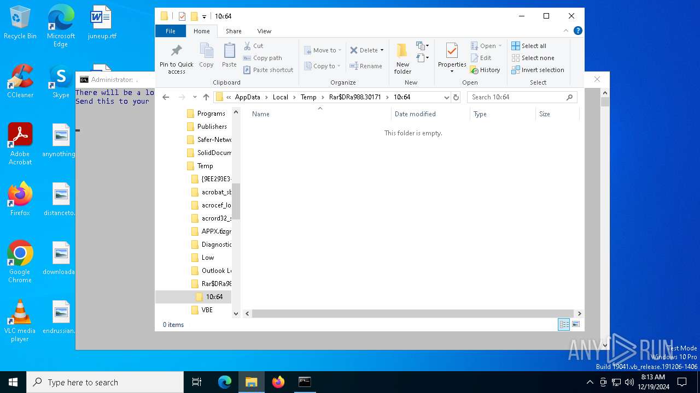The height and width of the screenshot is (393, 700).
Task: Click Invert selection
Action: [538, 70]
